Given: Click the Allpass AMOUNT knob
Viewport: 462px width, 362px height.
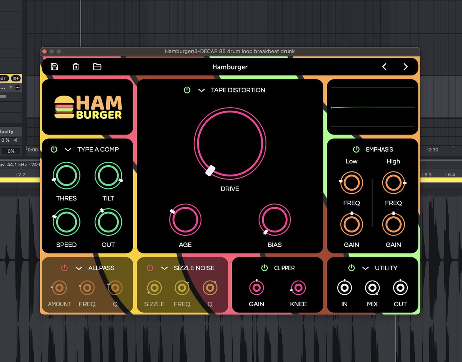Looking at the screenshot, I should point(59,288).
